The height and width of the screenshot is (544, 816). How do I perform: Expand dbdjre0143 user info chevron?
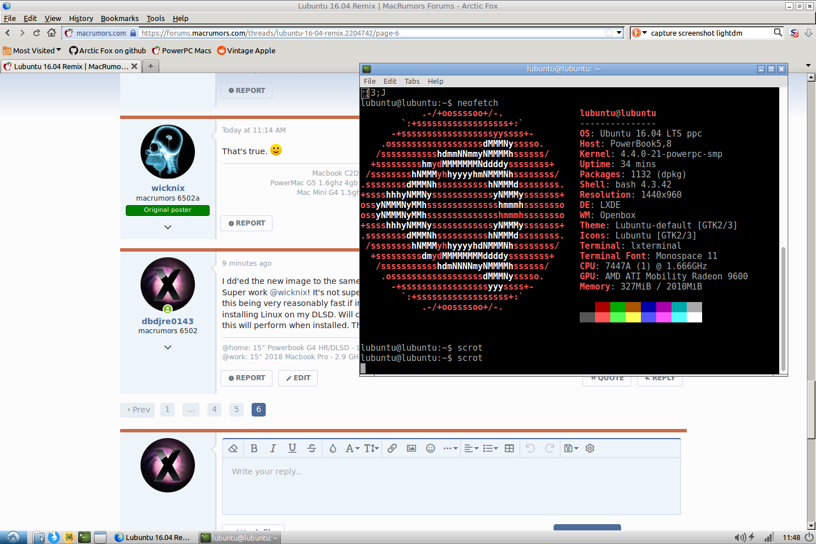click(x=168, y=347)
